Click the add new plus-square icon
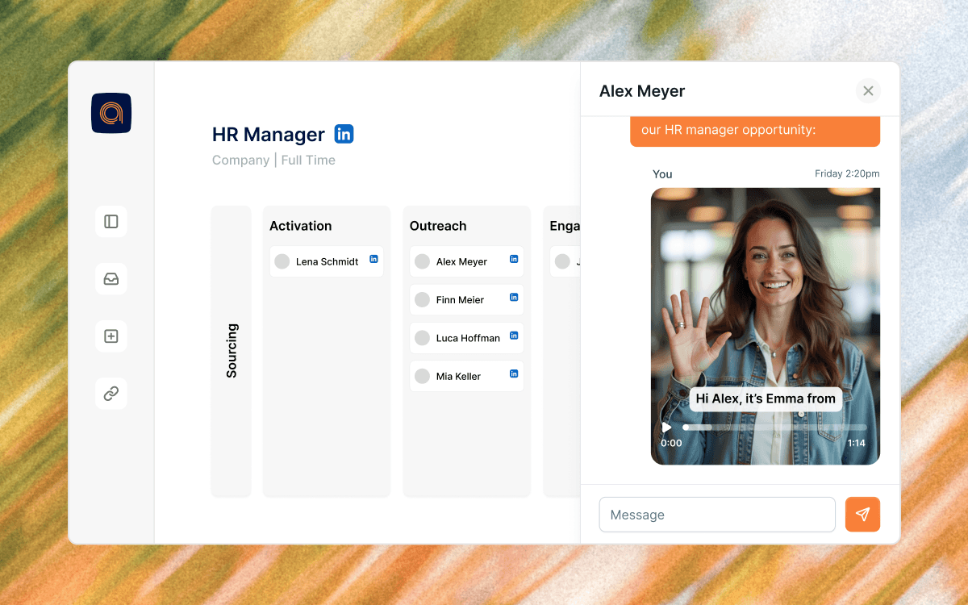The width and height of the screenshot is (968, 605). click(111, 336)
